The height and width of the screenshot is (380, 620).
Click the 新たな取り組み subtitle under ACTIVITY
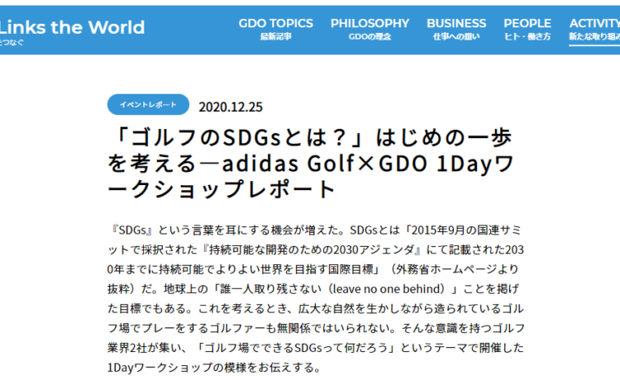[x=594, y=37]
